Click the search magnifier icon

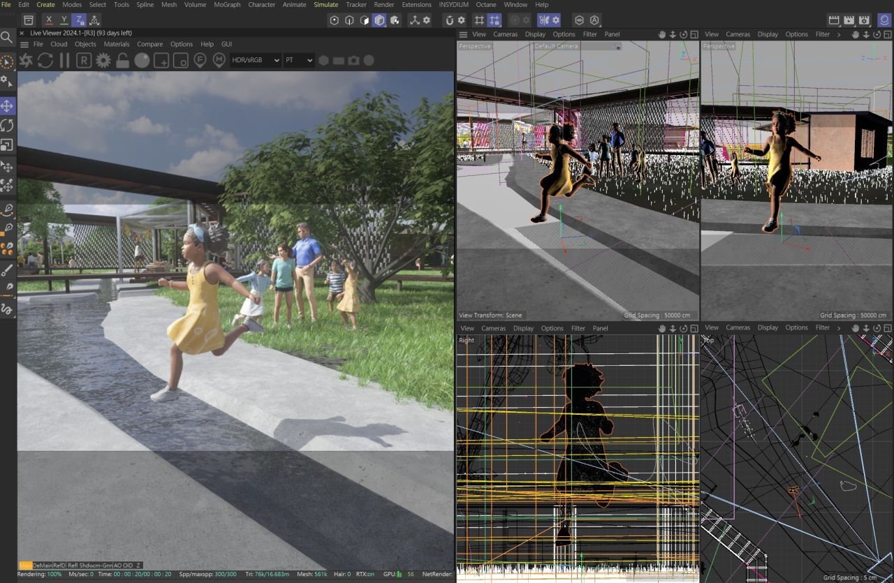coord(7,37)
